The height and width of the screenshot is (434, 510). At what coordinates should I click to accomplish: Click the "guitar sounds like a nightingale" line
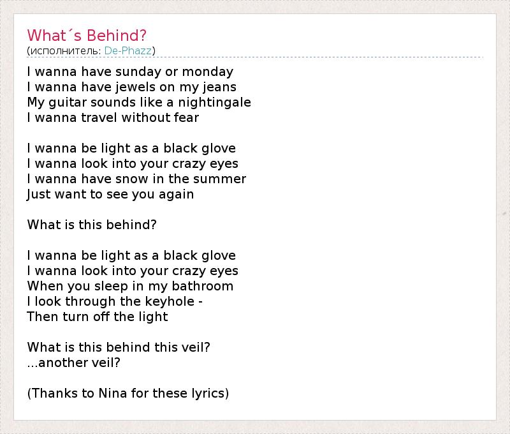[139, 102]
